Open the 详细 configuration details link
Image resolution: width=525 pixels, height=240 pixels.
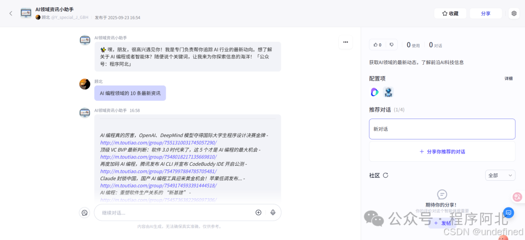(x=508, y=79)
